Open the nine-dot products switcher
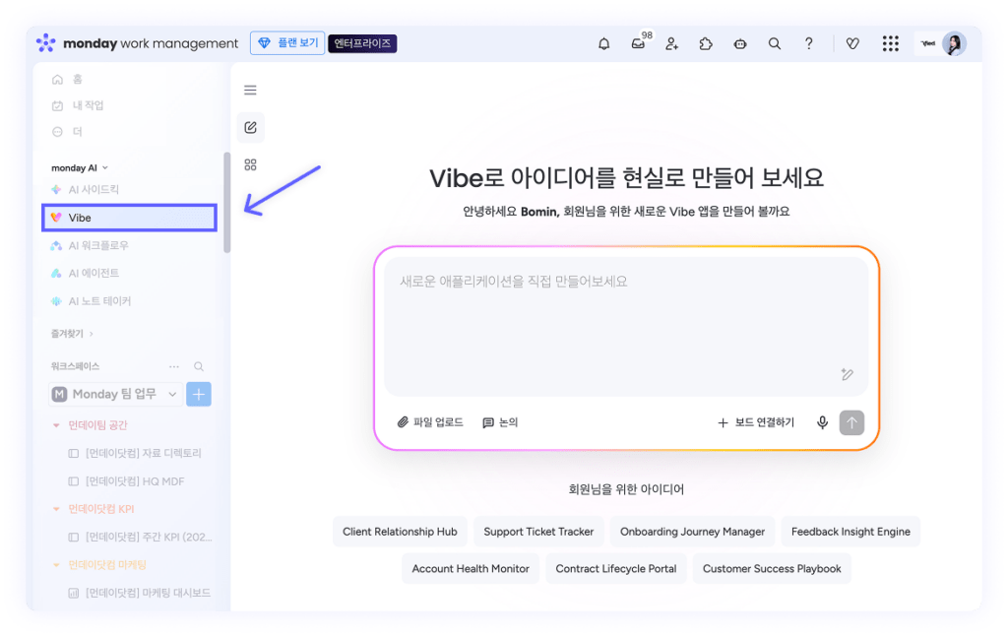The image size is (1008, 637). [891, 44]
